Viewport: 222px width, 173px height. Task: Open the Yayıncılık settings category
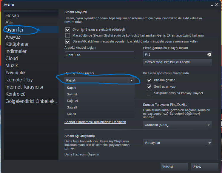pos(31,73)
